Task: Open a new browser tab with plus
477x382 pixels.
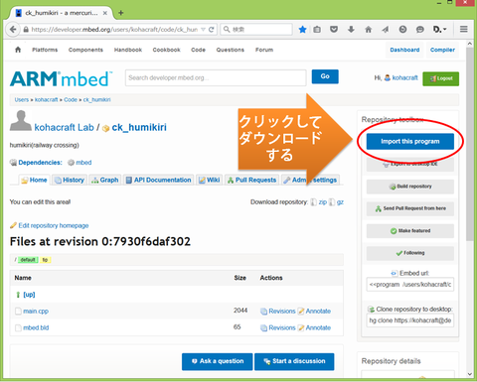Action: coord(121,13)
